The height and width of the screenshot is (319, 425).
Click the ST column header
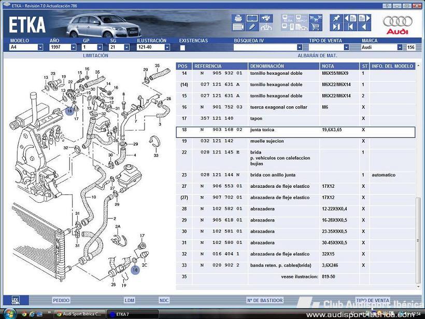click(x=364, y=66)
